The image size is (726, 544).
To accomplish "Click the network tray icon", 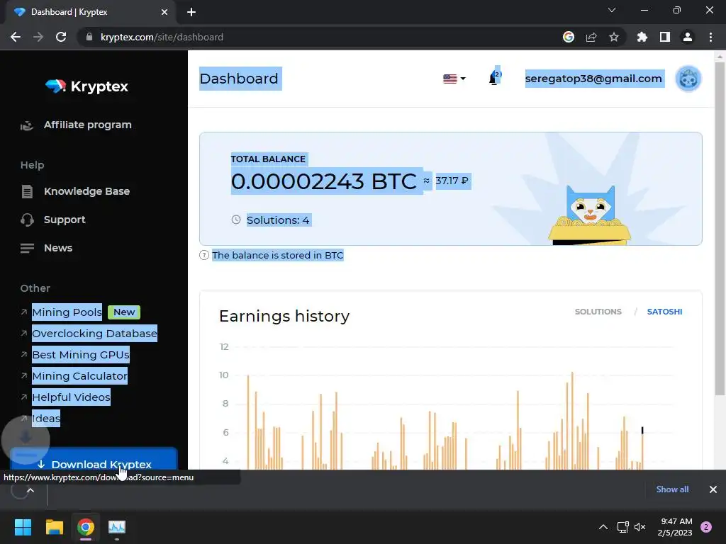I will click(x=622, y=527).
